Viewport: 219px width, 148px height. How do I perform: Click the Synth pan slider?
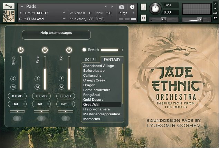click(17, 111)
